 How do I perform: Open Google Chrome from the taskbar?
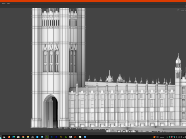(x=23, y=137)
